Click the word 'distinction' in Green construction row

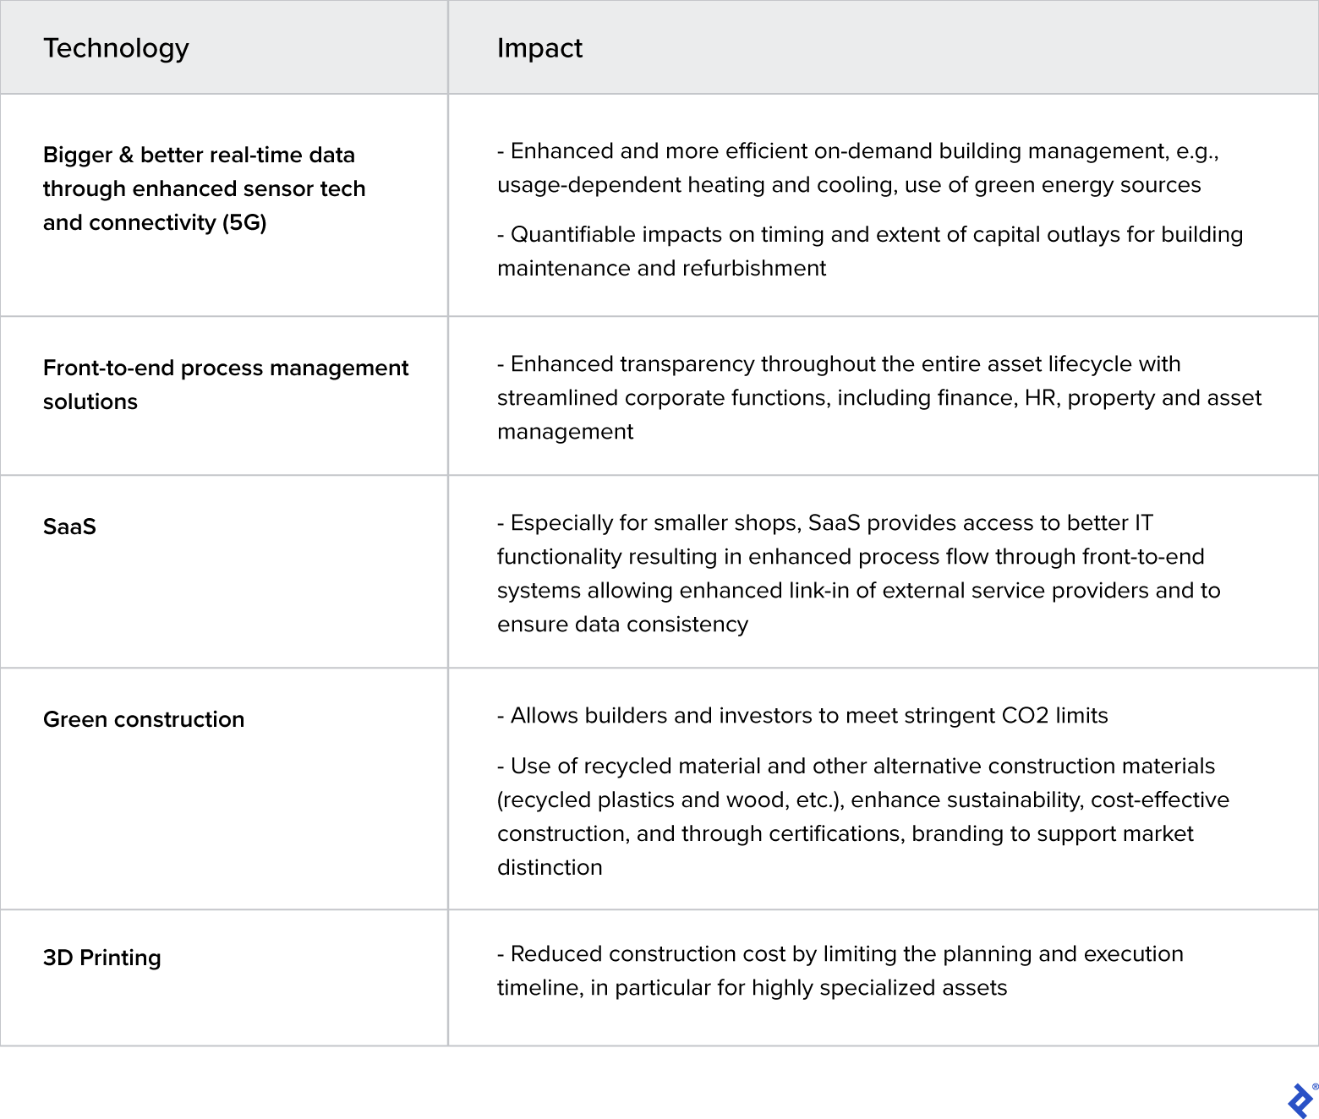point(550,867)
